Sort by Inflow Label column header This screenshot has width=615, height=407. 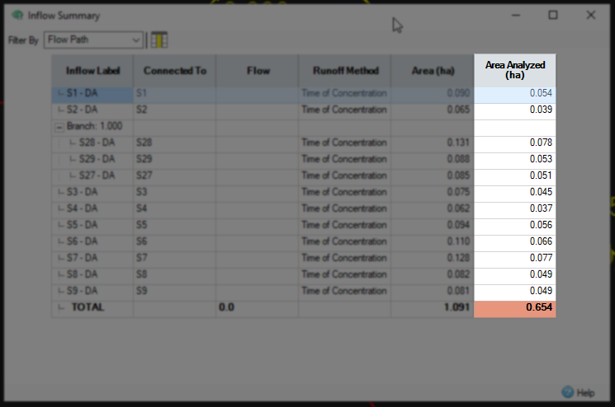[x=92, y=71]
